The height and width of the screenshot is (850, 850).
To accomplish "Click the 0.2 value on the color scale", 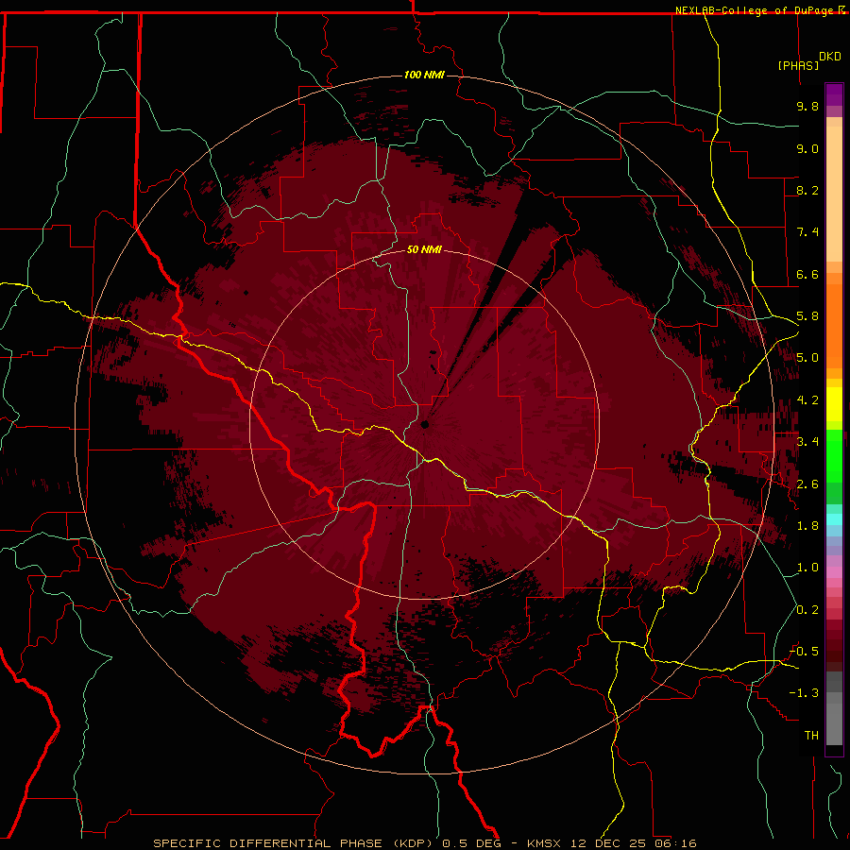I will 807,610.
